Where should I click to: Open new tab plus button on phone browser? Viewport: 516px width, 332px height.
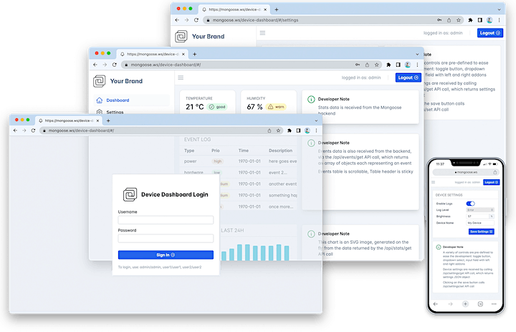click(x=464, y=304)
